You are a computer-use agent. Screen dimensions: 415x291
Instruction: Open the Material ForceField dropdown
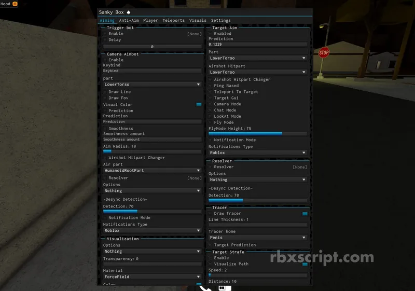tap(152, 276)
